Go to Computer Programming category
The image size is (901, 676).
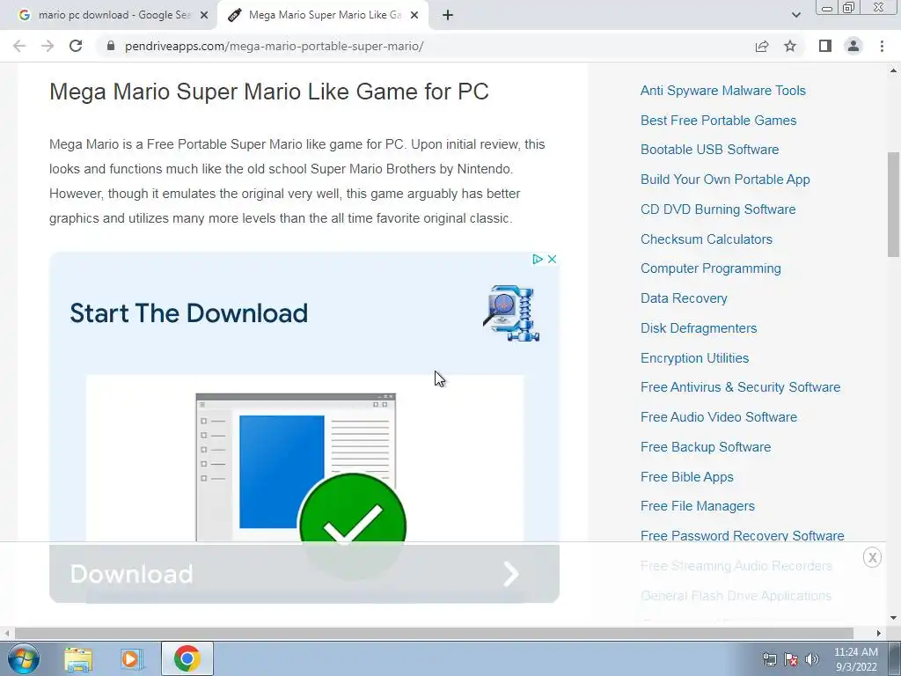click(x=711, y=268)
